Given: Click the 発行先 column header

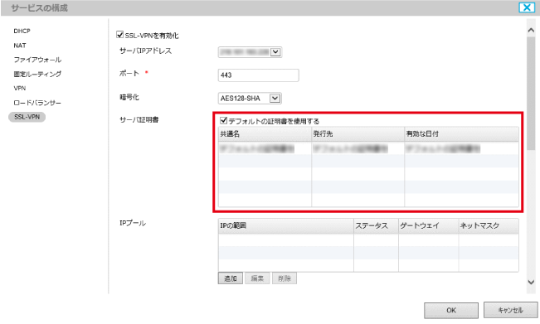Looking at the screenshot, I should [x=358, y=134].
